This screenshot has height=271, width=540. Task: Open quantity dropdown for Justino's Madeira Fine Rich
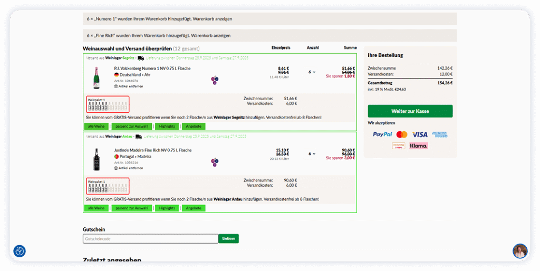[312, 154]
